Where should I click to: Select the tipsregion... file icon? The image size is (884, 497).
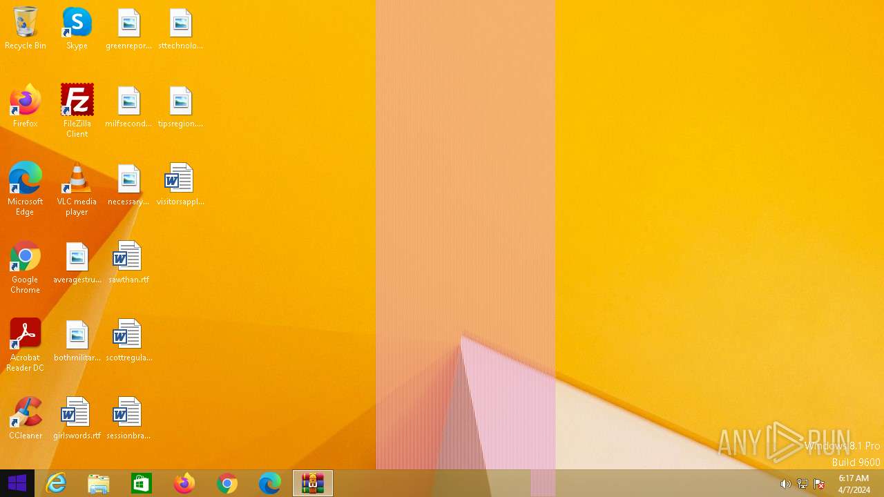(x=180, y=106)
